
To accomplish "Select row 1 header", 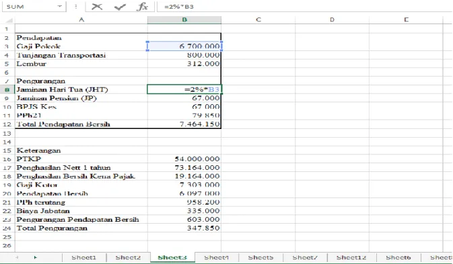I will (x=7, y=29).
